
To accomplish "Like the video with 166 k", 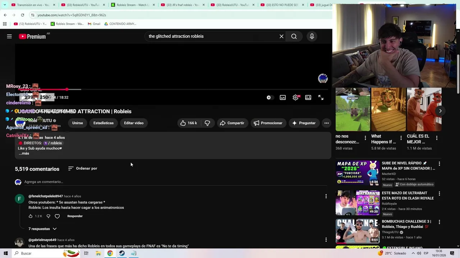I will tap(189, 123).
